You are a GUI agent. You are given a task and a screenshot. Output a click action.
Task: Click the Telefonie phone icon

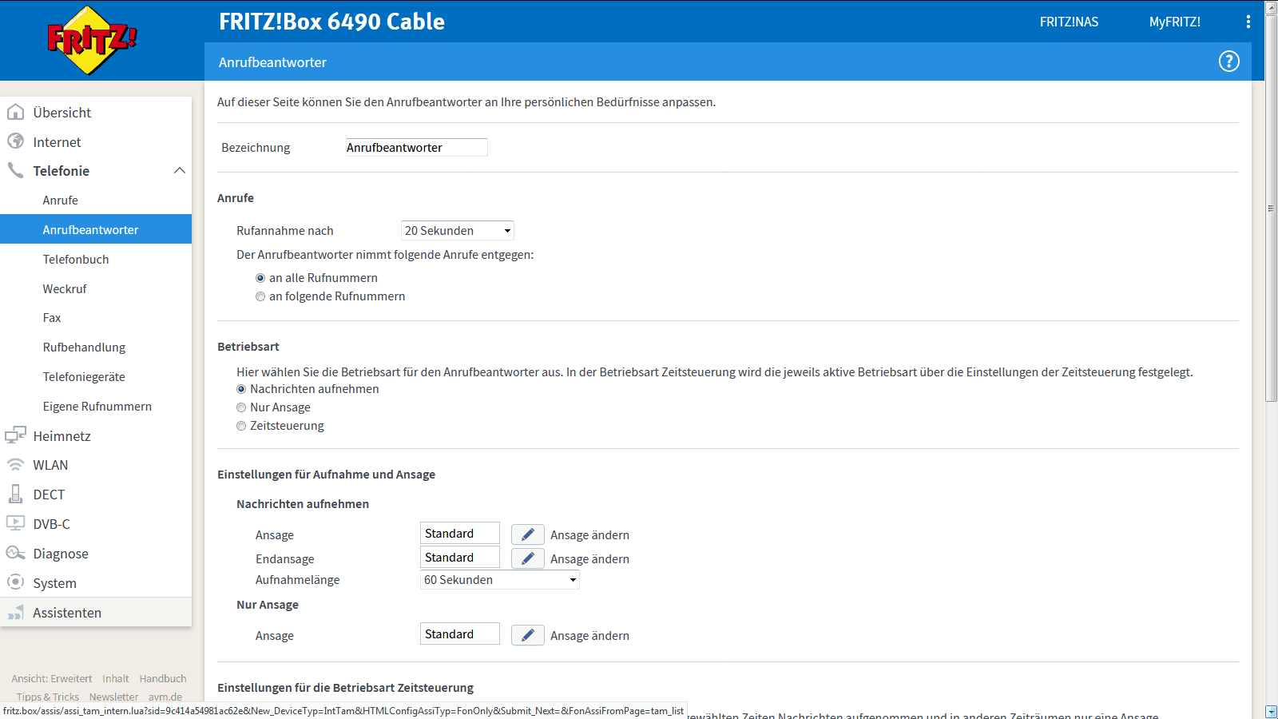(15, 170)
